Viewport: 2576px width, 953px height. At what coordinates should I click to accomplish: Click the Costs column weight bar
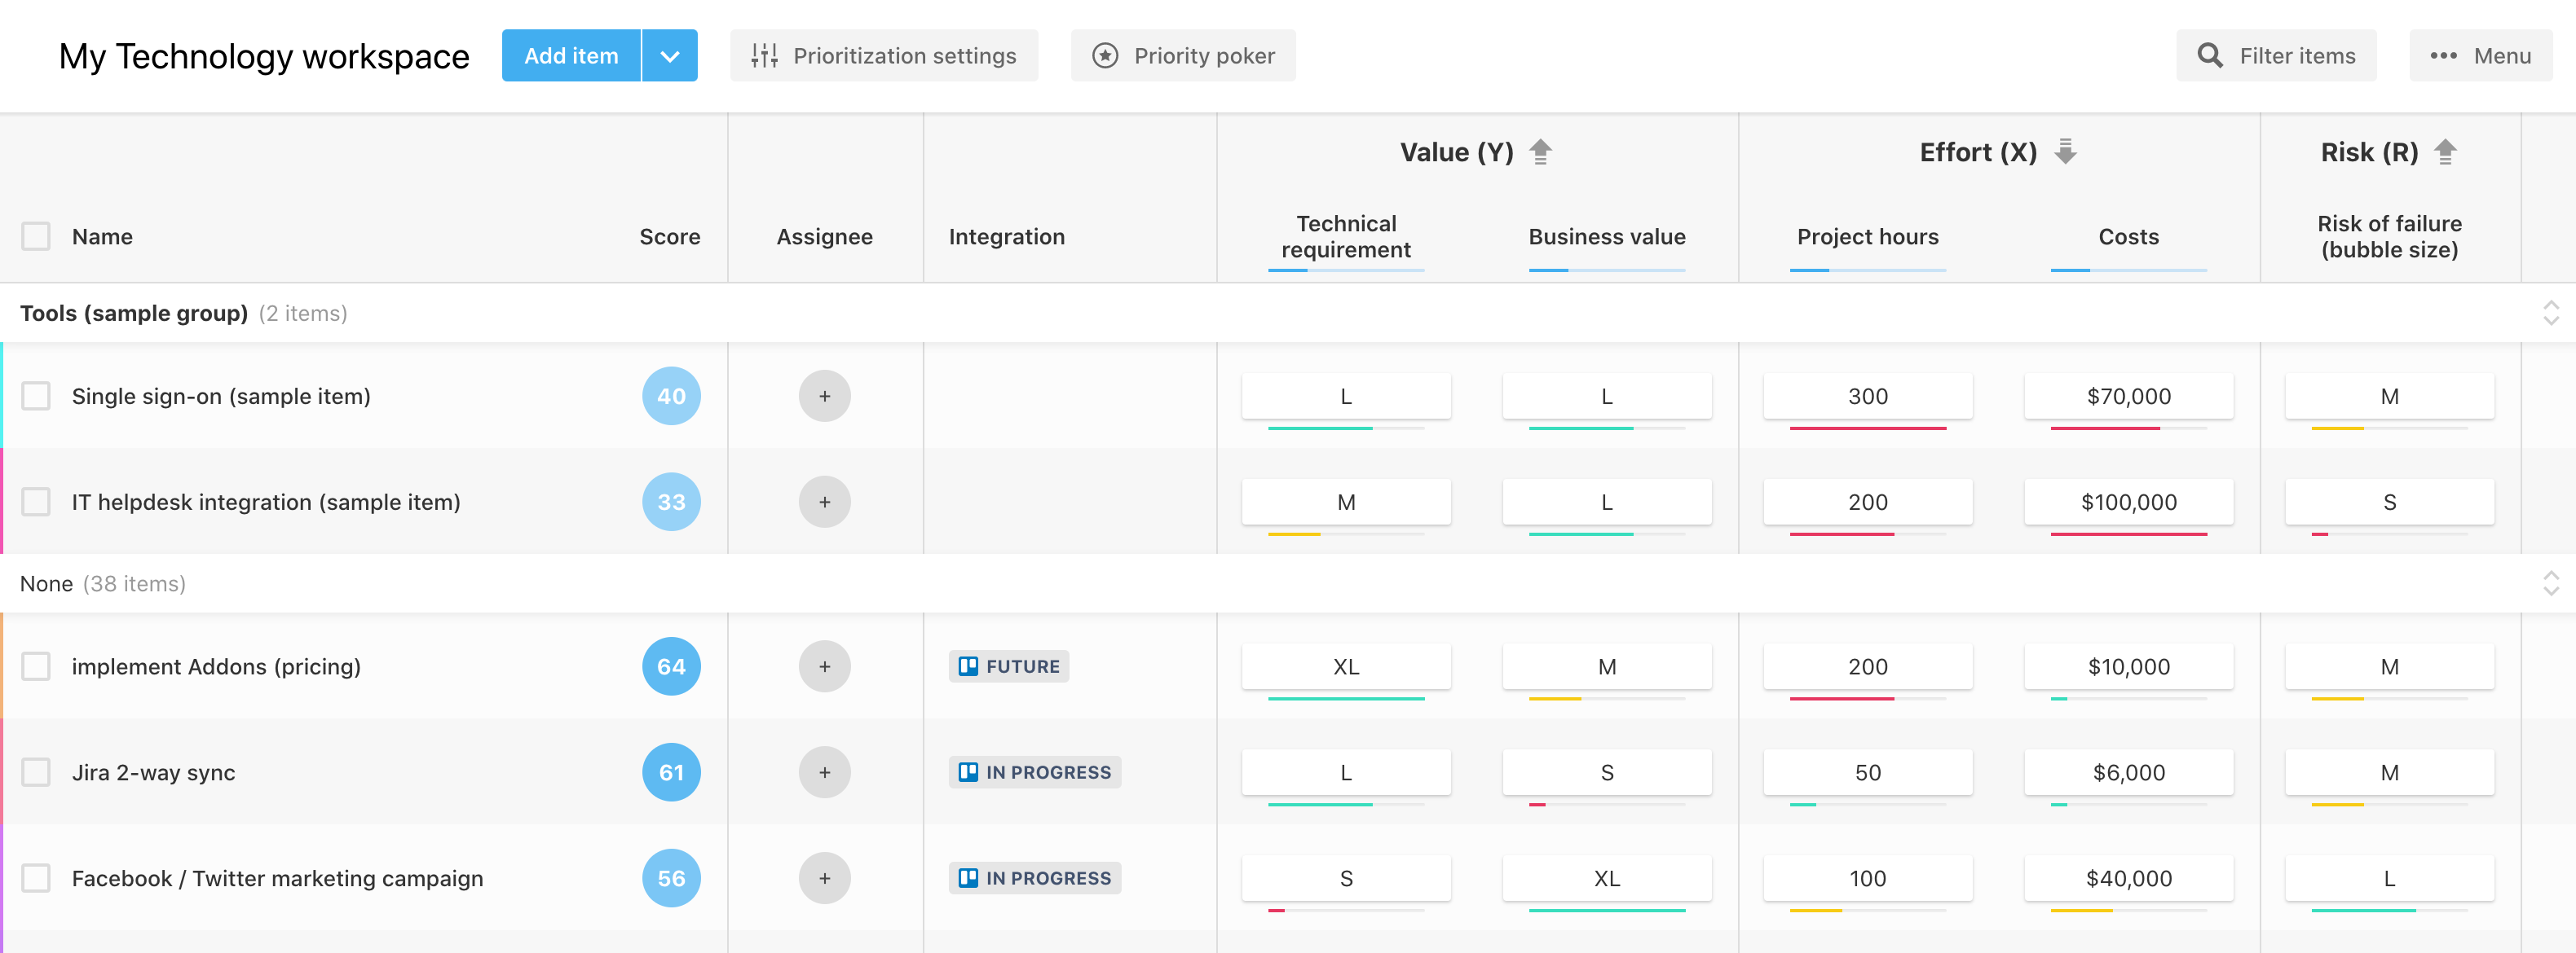point(2128,270)
